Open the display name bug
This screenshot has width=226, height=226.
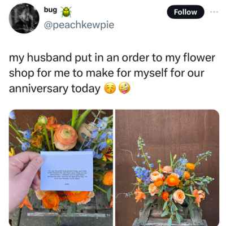pyautogui.click(x=50, y=10)
